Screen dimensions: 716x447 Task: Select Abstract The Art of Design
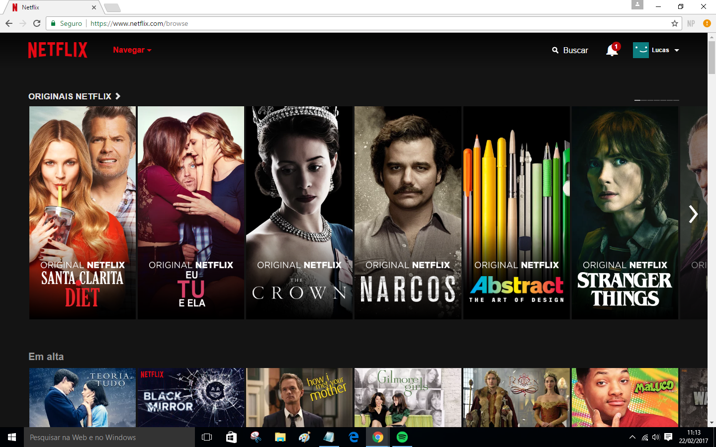click(517, 213)
